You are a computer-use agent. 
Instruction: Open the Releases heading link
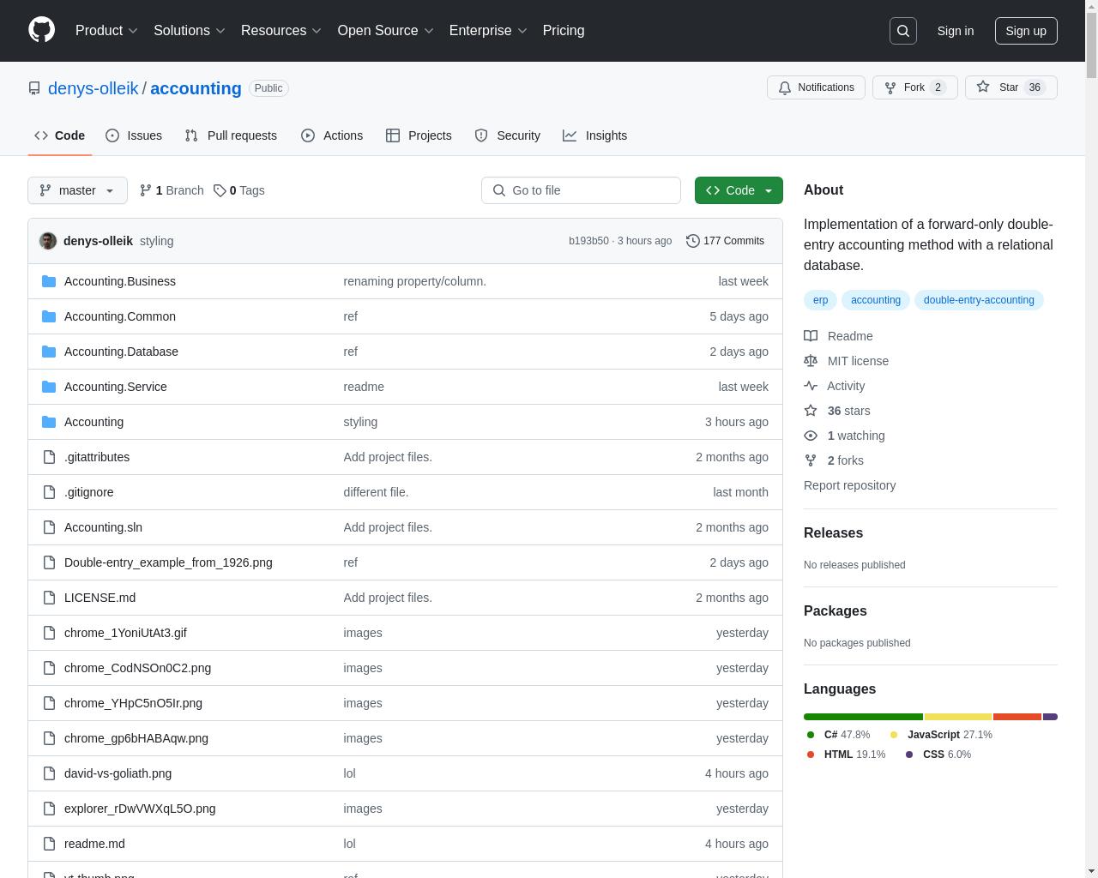click(833, 532)
